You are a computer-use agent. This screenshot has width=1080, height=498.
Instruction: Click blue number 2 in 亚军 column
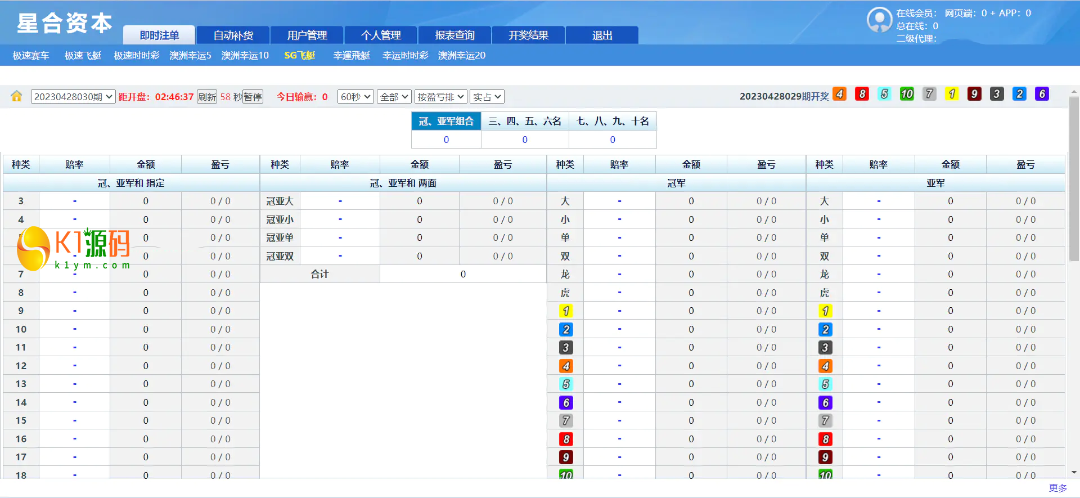825,329
